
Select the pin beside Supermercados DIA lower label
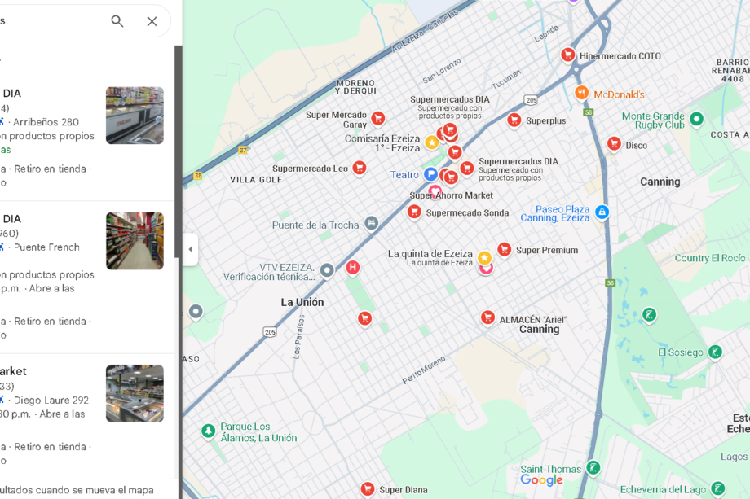tap(467, 168)
